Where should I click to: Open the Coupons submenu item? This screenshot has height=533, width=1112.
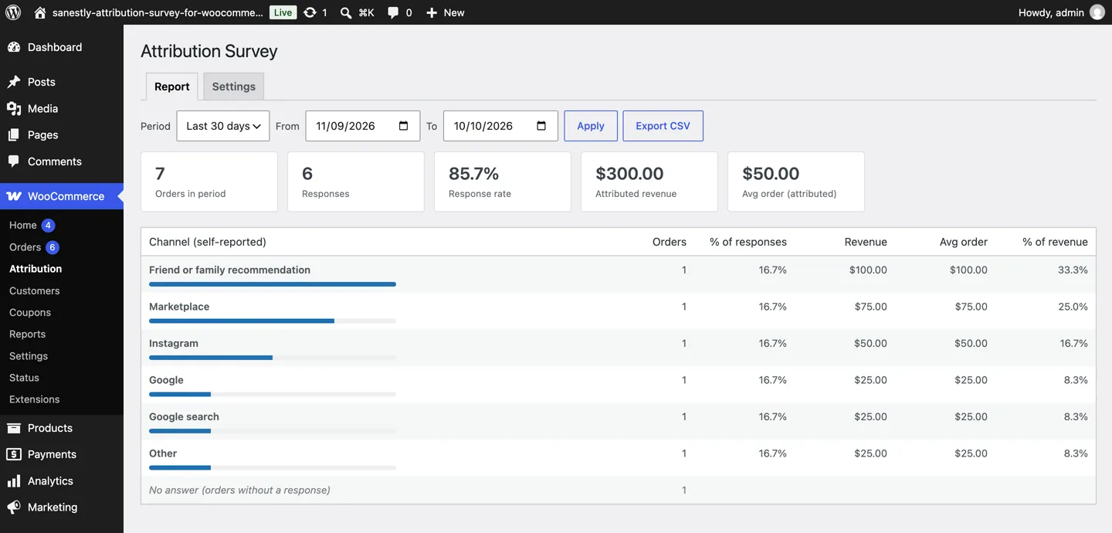30,312
